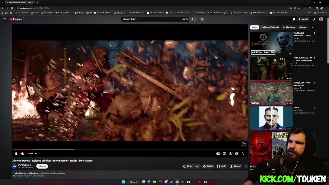Go to YouTube Premium home logo

[x=16, y=19]
